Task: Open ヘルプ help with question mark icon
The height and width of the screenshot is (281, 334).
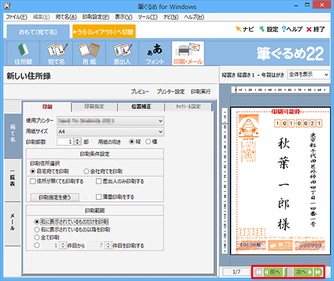Action: click(x=292, y=29)
